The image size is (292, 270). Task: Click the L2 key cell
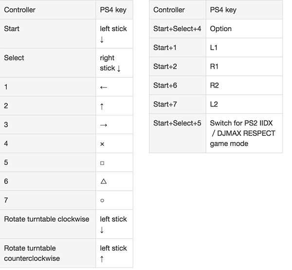click(244, 104)
